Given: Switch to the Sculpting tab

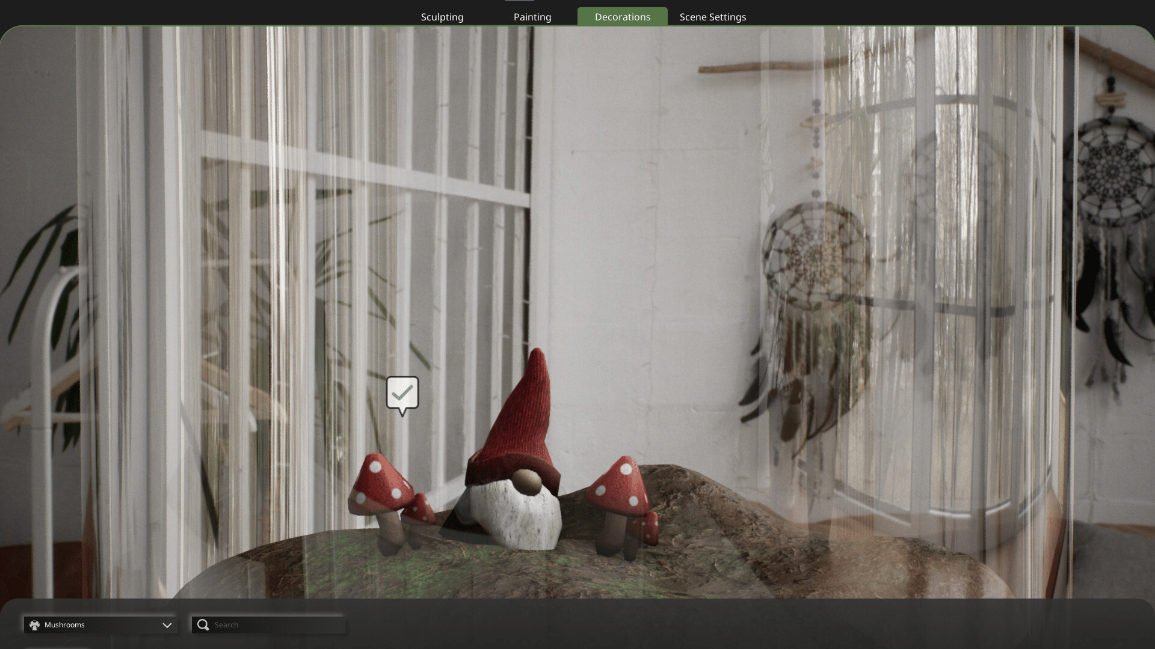Looking at the screenshot, I should 442,17.
